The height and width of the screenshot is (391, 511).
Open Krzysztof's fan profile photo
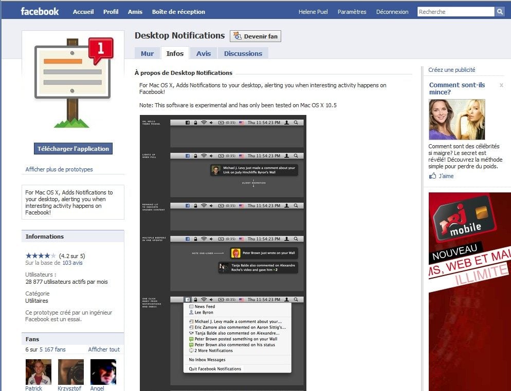(71, 372)
